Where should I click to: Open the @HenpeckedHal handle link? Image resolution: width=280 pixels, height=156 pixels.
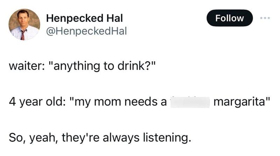click(x=86, y=31)
